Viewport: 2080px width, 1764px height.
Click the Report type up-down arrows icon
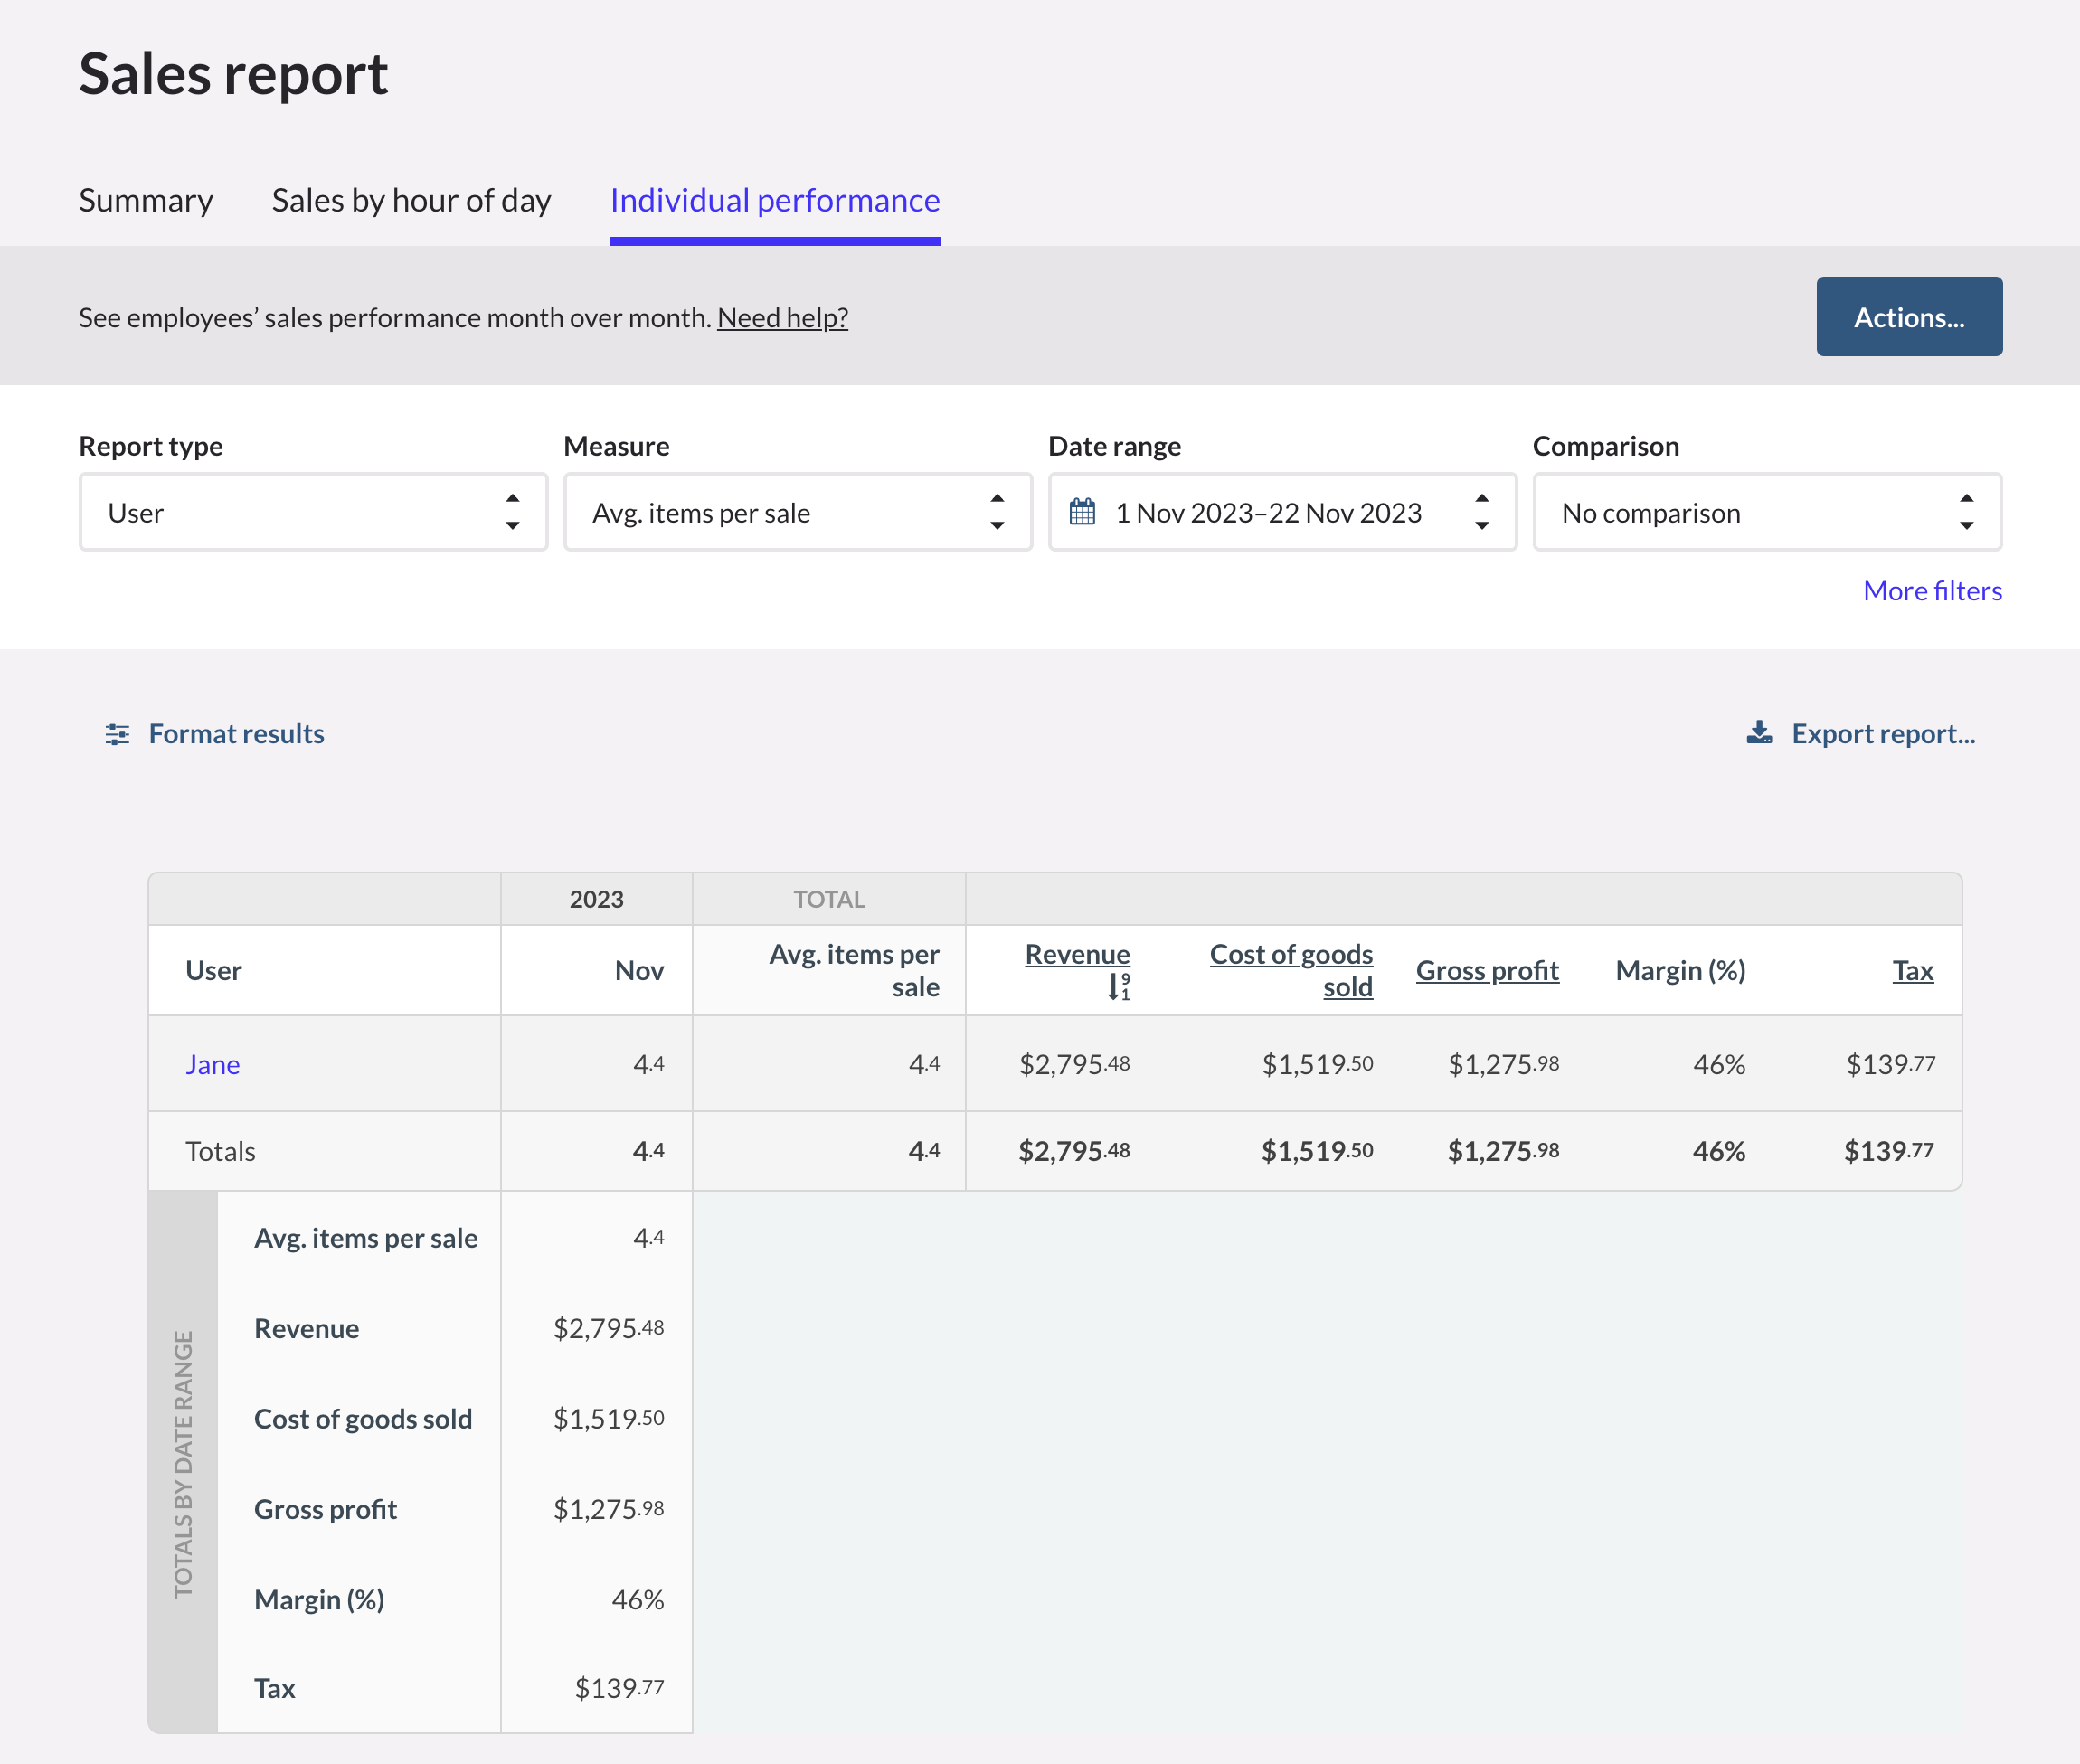512,512
